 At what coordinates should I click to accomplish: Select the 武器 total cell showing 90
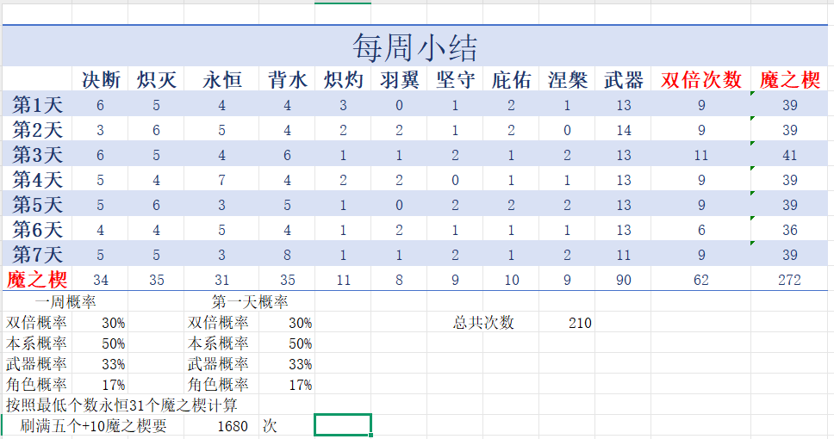point(623,280)
